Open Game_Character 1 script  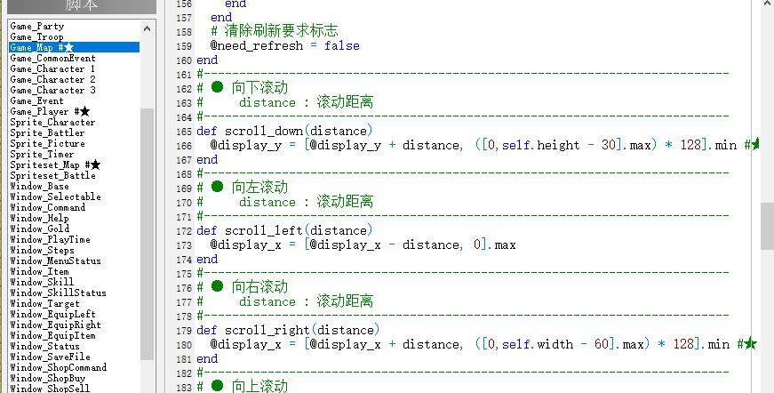click(52, 69)
